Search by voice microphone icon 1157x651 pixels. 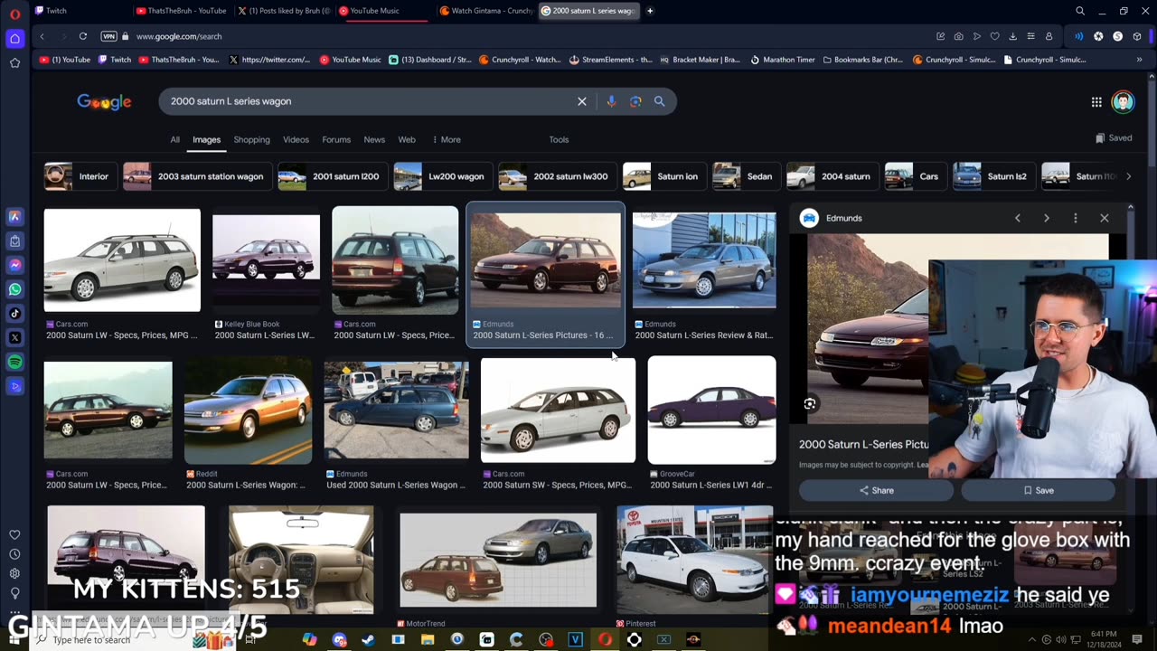(x=611, y=101)
